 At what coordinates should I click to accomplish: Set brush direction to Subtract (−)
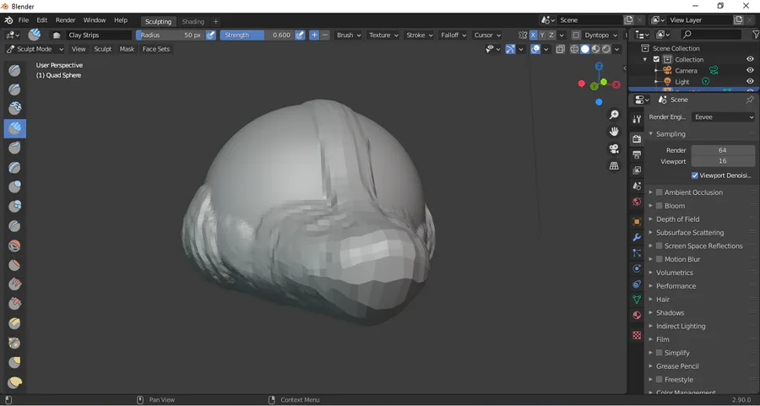[325, 35]
